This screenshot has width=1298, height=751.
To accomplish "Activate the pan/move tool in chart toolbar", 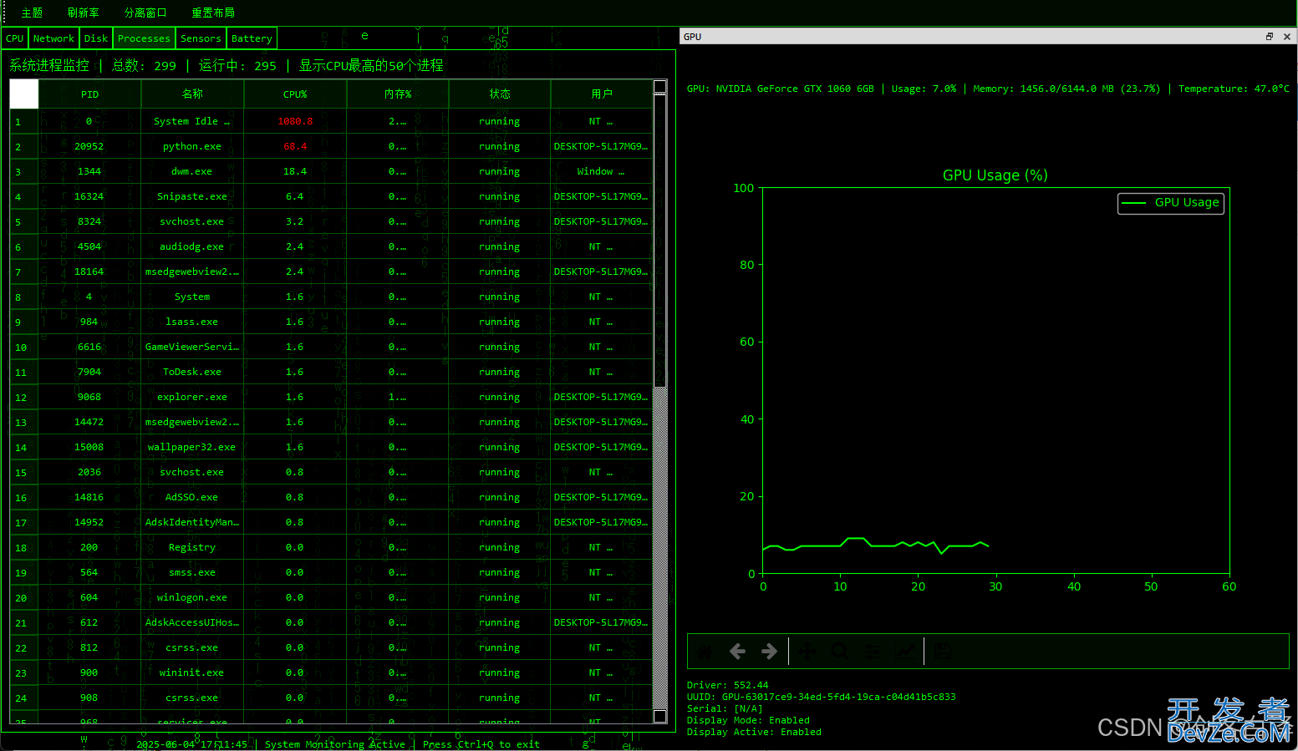I will click(807, 652).
